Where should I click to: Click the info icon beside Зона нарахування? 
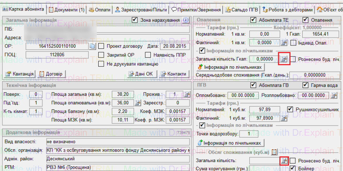click(x=186, y=20)
